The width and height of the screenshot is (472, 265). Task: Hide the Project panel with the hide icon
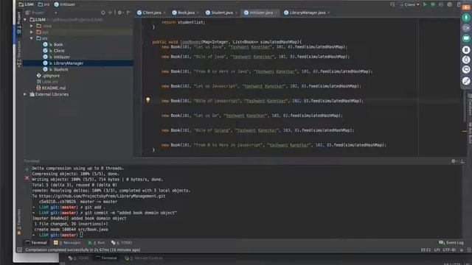tap(128, 13)
